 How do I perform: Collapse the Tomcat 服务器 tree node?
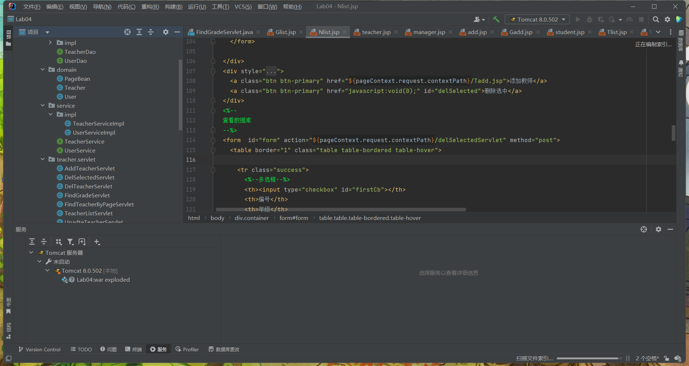point(32,253)
